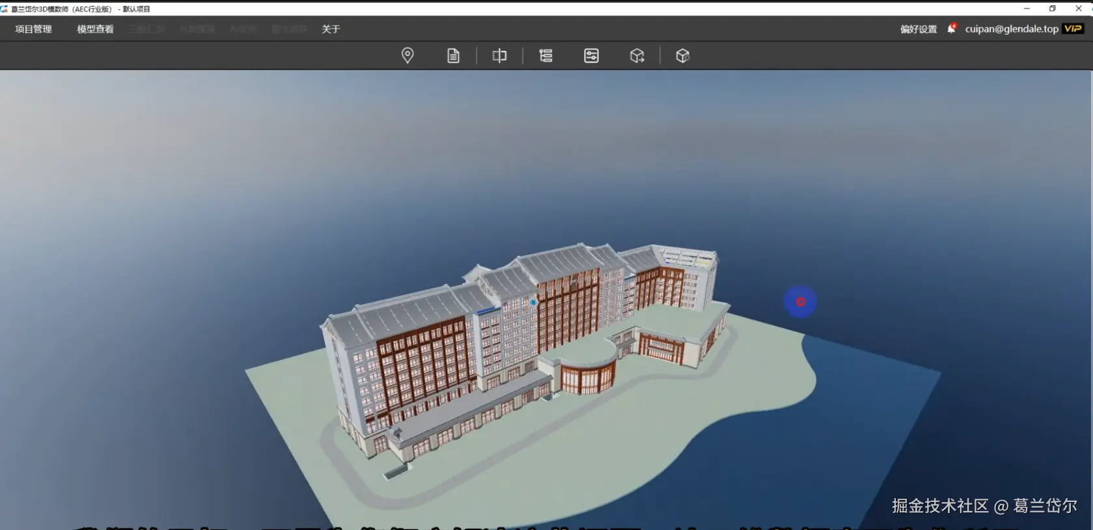1093x530 pixels.
Task: Restore down the application window
Action: pyautogui.click(x=1053, y=8)
